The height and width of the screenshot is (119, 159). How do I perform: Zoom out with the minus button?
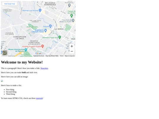(x=72, y=51)
